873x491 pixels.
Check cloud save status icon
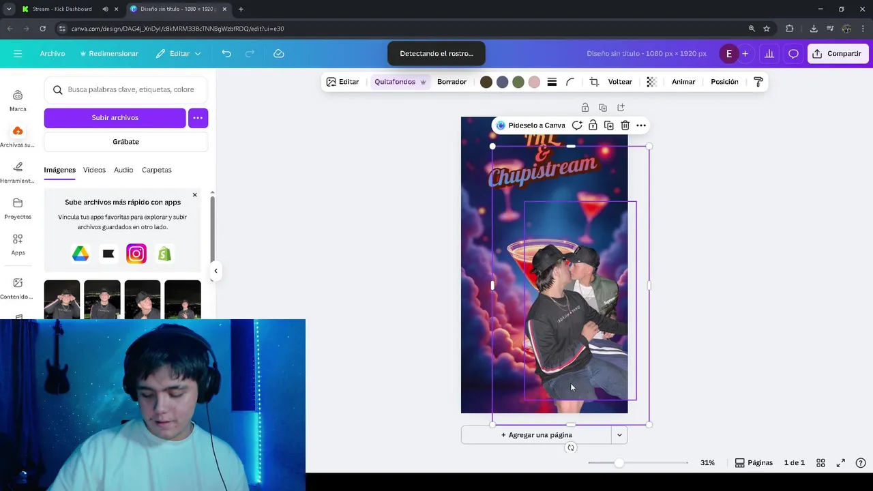[278, 53]
